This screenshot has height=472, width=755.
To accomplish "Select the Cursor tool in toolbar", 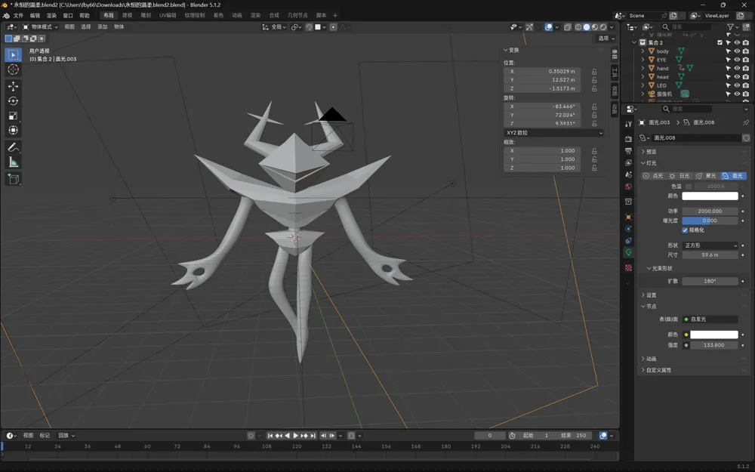I will 13,69.
